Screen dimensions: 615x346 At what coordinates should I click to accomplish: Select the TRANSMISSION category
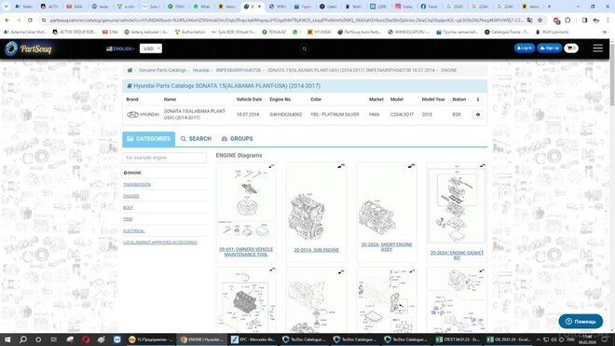click(x=137, y=185)
